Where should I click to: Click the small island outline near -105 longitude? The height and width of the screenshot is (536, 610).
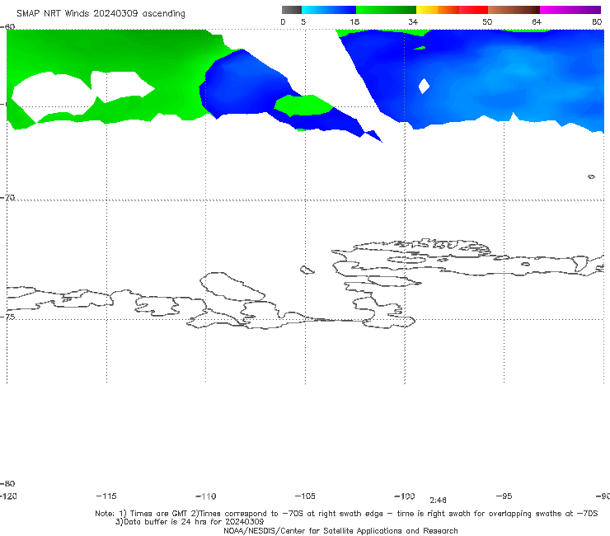coord(307,270)
